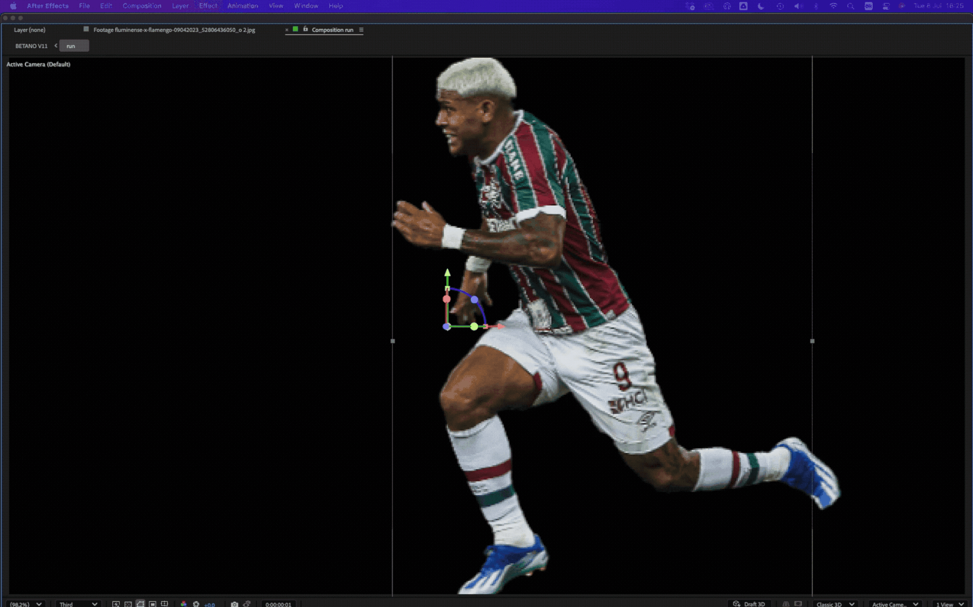Click the Fast Previews icon
The width and height of the screenshot is (973, 607).
click(x=116, y=604)
